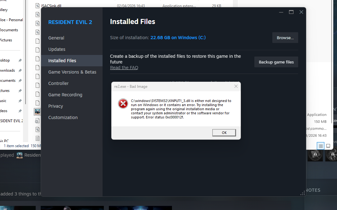Select ISACSink.dll in File Explorer
Screen dimensions: 337x210
51,6
